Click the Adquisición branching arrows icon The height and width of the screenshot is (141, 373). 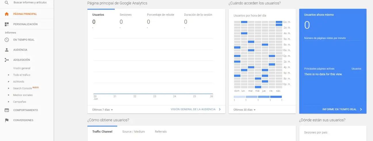(x=7, y=60)
